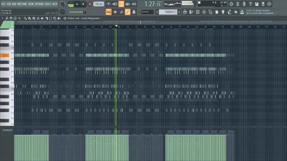The width and height of the screenshot is (287, 161).
Task: Save project with the floppy icon
Action: [257, 4]
